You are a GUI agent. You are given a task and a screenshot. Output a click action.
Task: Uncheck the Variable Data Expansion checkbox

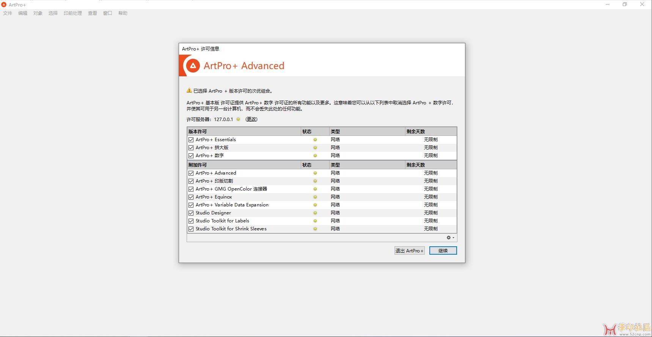[x=191, y=205]
